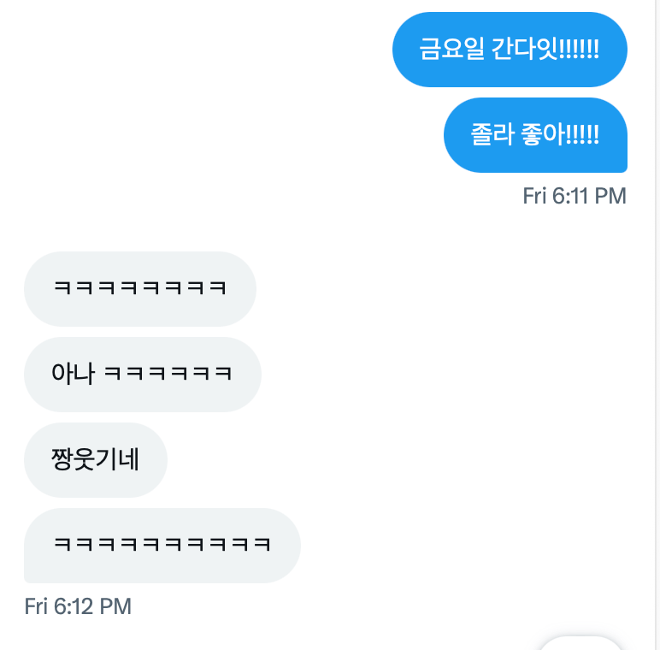Select the '짱웃기네' received message bubble
Screen dimensions: 660x650
point(96,460)
